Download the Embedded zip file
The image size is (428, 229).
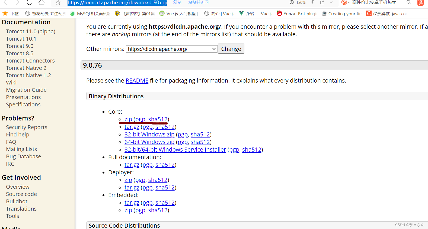click(128, 210)
